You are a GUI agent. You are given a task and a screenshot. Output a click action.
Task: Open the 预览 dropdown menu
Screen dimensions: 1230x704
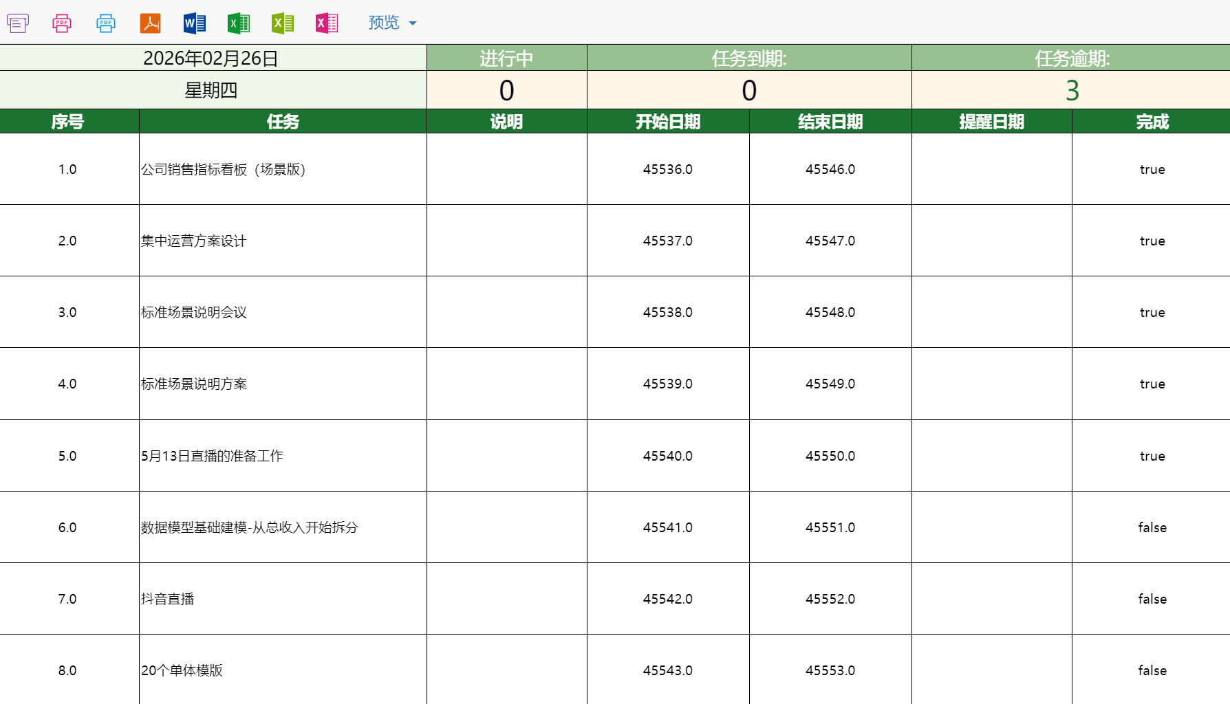click(392, 23)
